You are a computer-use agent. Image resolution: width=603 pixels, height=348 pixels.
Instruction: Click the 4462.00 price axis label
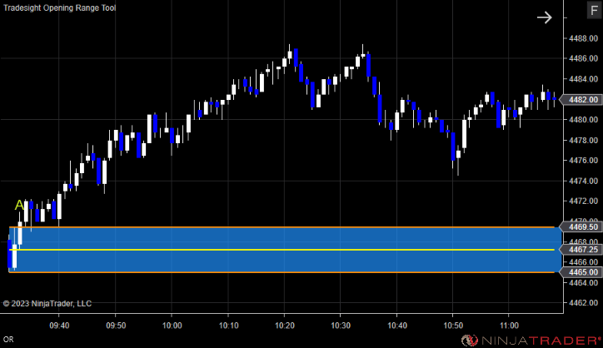(x=583, y=302)
